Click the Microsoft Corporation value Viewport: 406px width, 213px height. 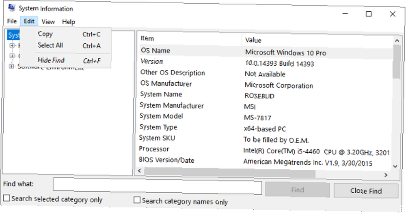tap(279, 85)
